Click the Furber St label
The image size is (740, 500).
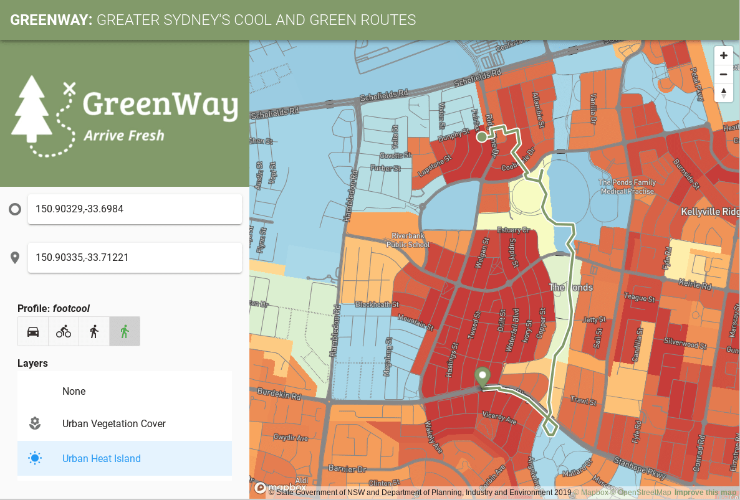tap(385, 167)
